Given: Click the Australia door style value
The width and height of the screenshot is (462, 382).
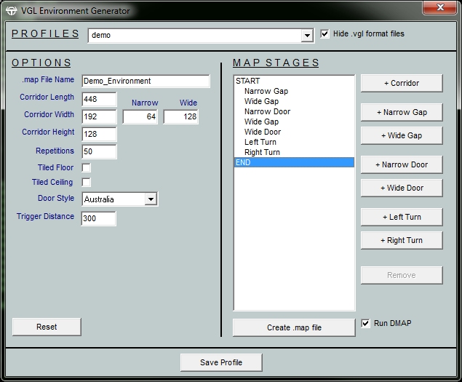Looking at the screenshot, I should [99, 199].
